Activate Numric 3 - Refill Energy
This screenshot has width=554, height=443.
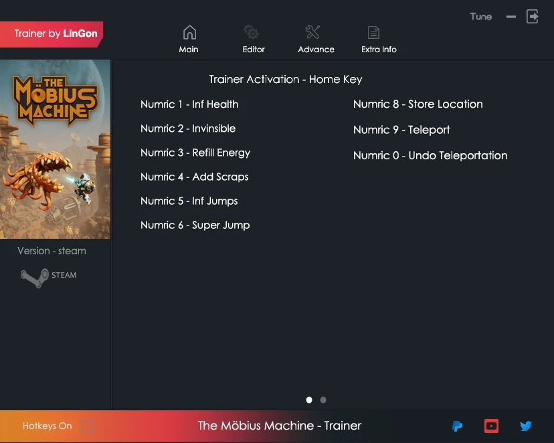[195, 153]
